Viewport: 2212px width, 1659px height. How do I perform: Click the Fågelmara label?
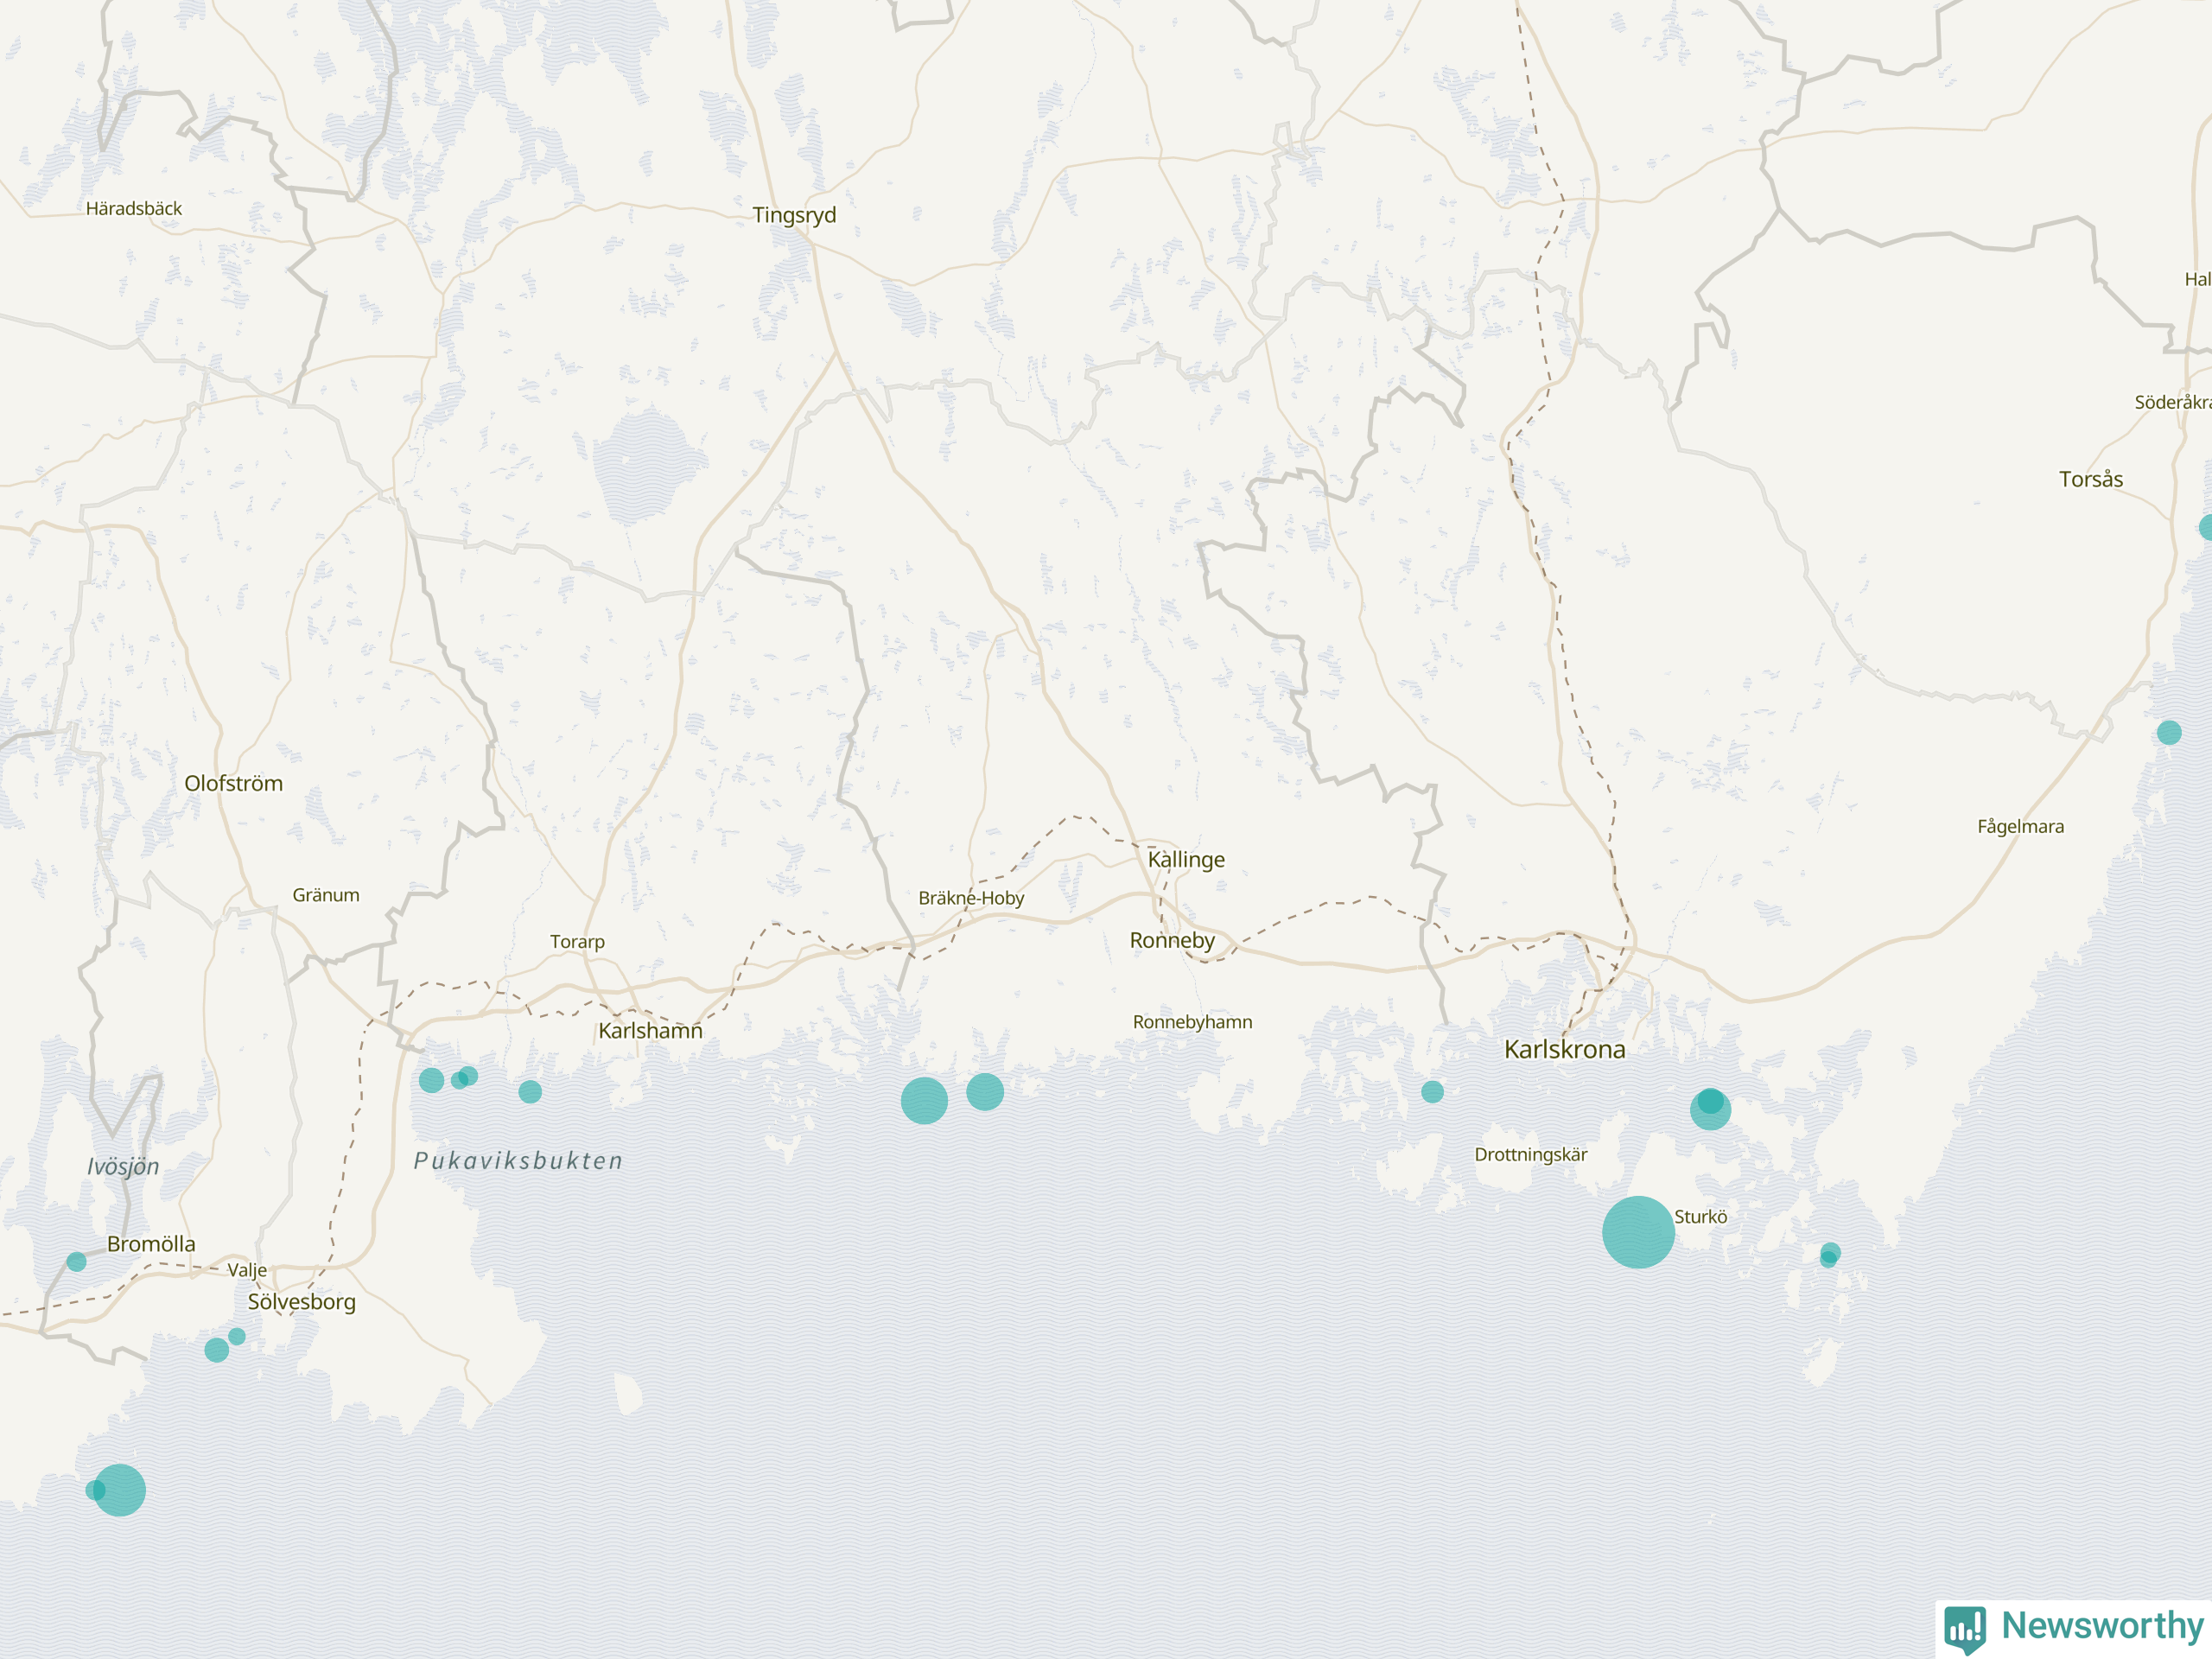pos(2020,826)
